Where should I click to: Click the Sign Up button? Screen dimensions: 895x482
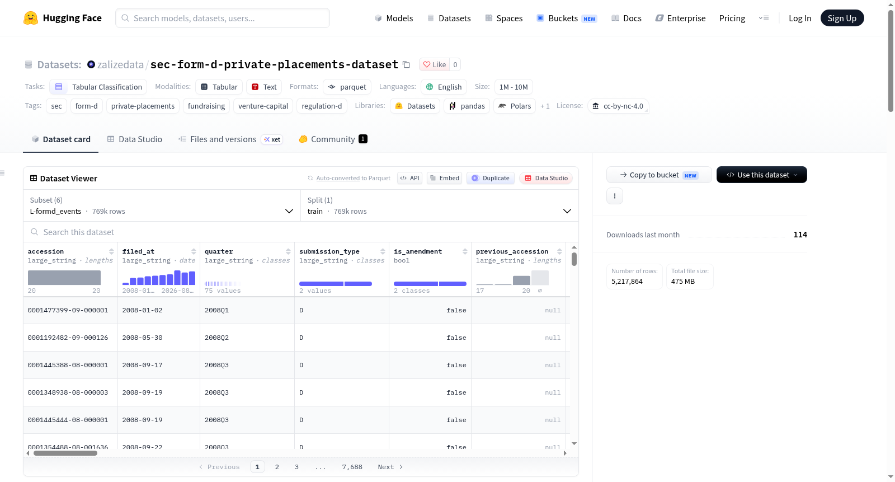click(842, 18)
